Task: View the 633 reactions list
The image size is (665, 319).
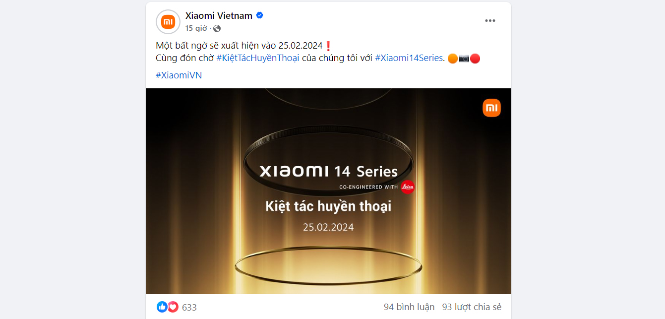Action: (x=189, y=308)
